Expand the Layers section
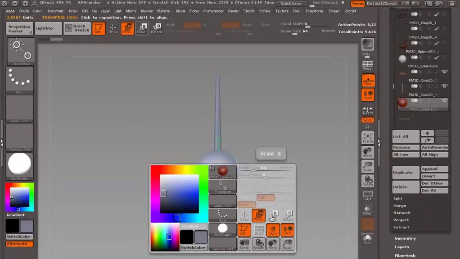Screen dimensions: 460x259 [x=402, y=247]
